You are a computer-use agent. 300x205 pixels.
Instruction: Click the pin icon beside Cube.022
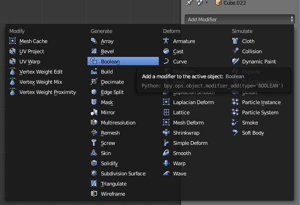pyautogui.click(x=189, y=3)
